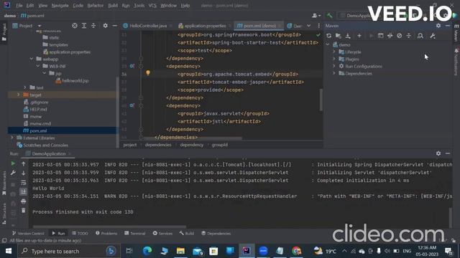Viewport: 460px width, 258px height.
Task: Expand Plugins in Maven panel
Action: 334,59
